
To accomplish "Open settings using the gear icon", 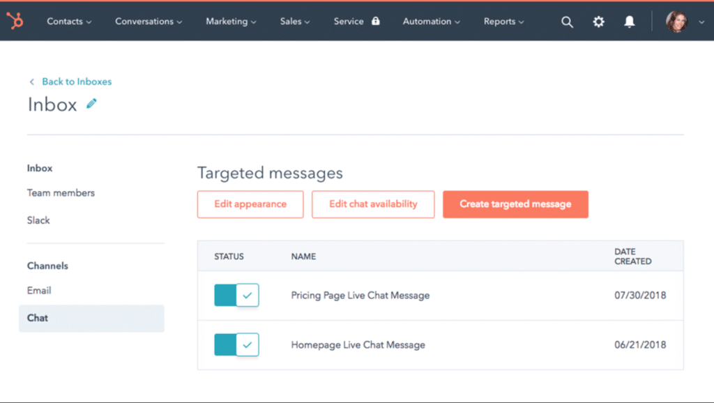I will click(598, 22).
